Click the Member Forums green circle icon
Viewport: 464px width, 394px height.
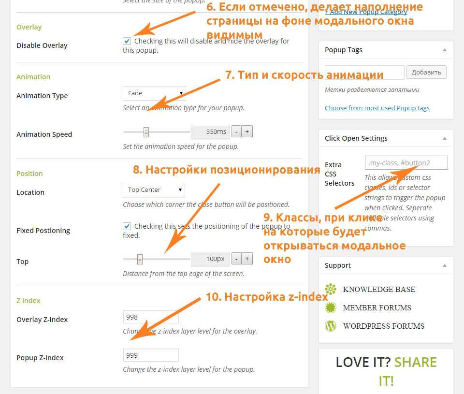[331, 307]
